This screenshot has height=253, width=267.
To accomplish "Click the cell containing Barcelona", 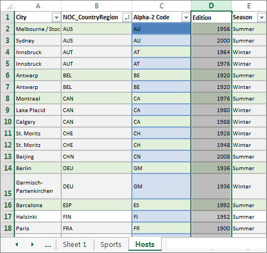I will pyautogui.click(x=38, y=205).
